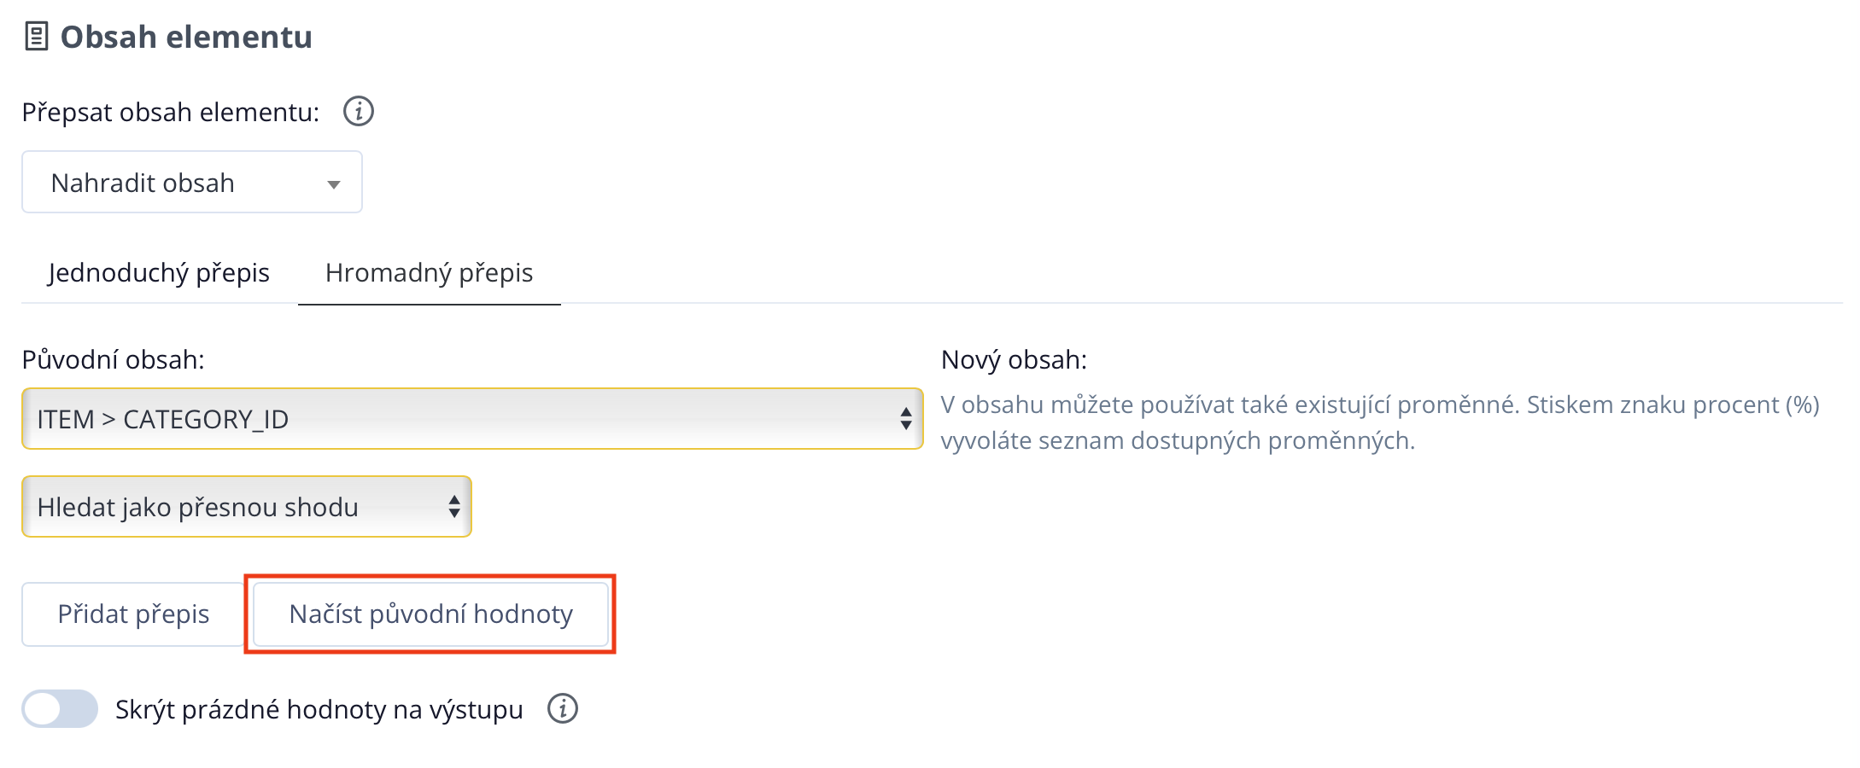Switch to the "Jednoduchý přepis" tab
This screenshot has width=1860, height=768.
[159, 273]
